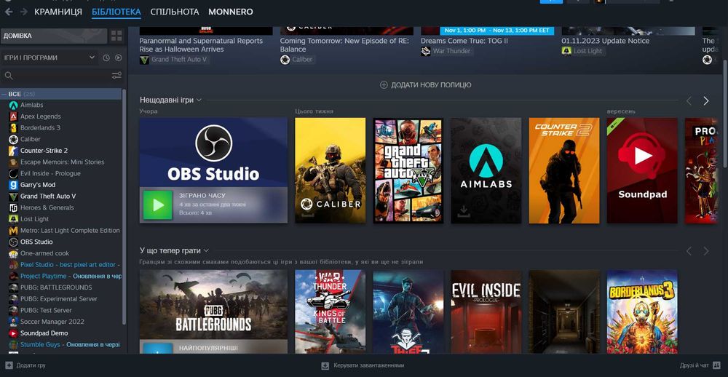Image resolution: width=728 pixels, height=377 pixels.
Task: Open friends and chat icon
Action: click(717, 365)
